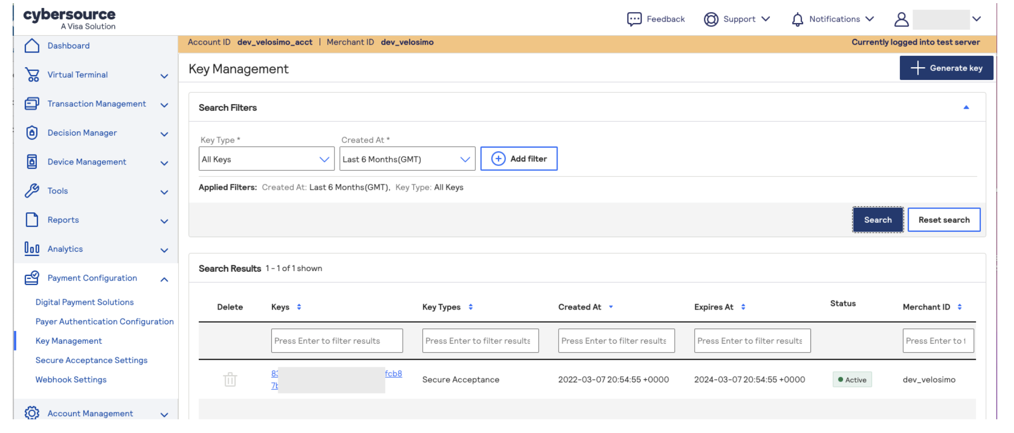Open the user account dropdown chevron
Screen dimensions: 1014x433
(977, 19)
